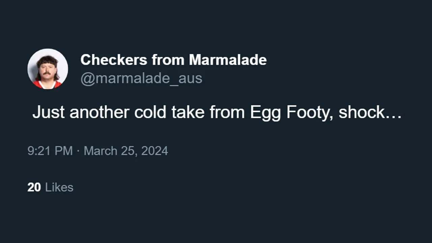Viewport: 432px width, 243px height.
Task: Click the word Checkers in the display name
Action: 114,60
